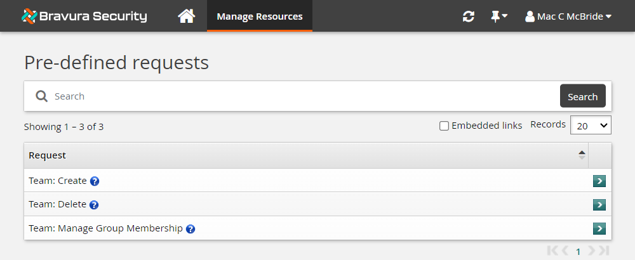Viewport: 635px width, 260px height.
Task: Open the Team: Delete request arrow
Action: (x=599, y=205)
